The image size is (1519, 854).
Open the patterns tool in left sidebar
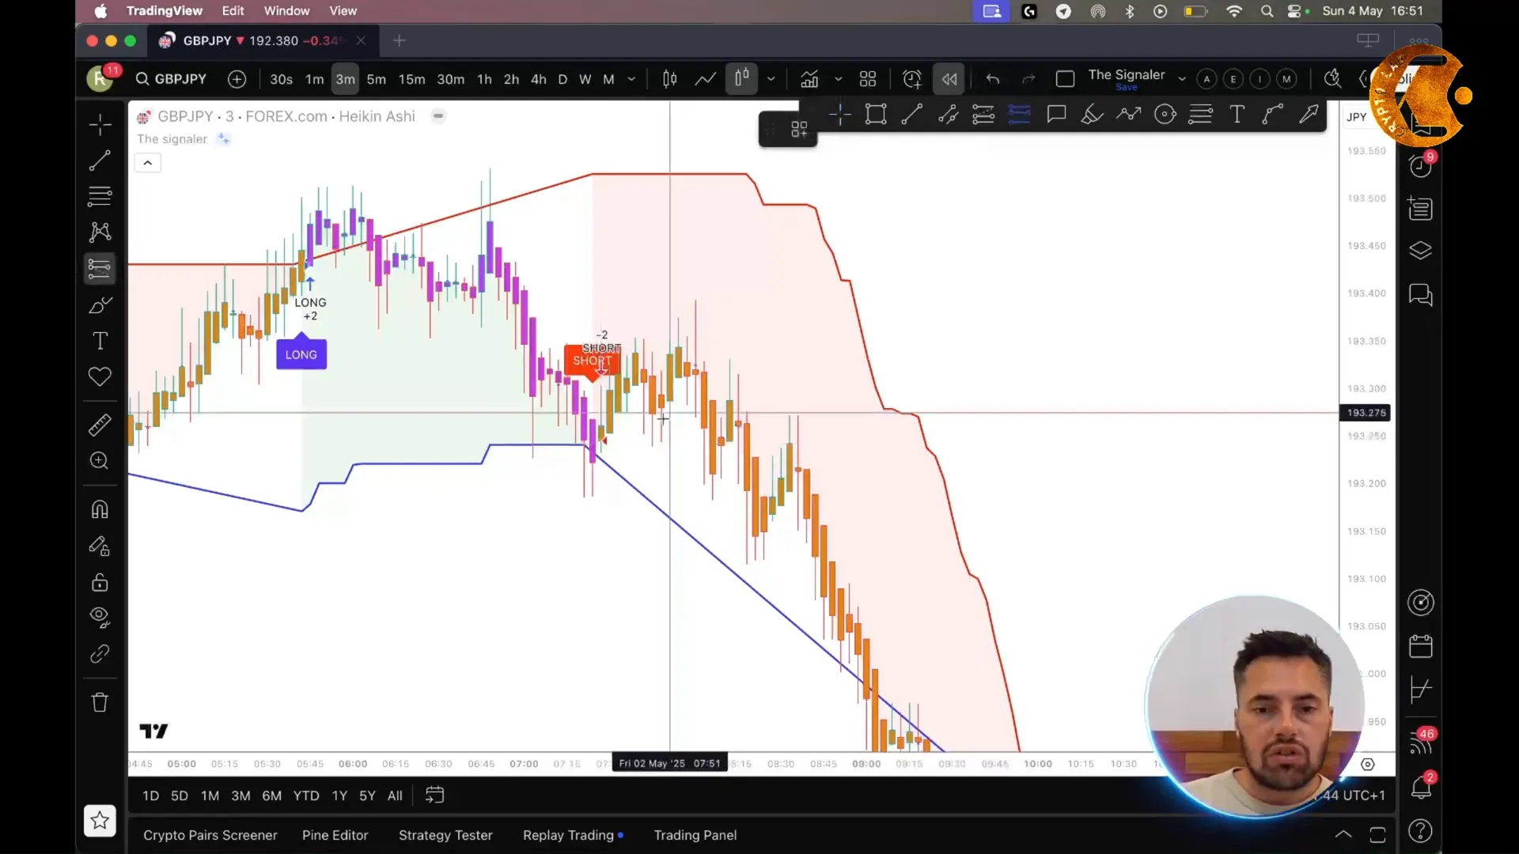(x=100, y=232)
